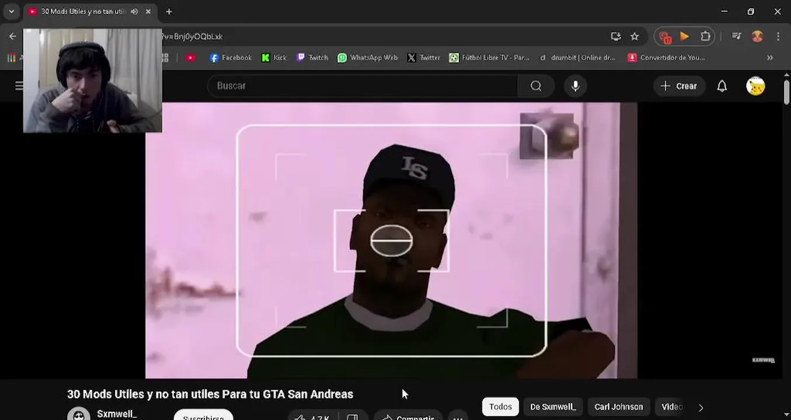Viewport: 791px width, 420px height.
Task: Open the Sxmwell_ channel avatar
Action: click(79, 414)
